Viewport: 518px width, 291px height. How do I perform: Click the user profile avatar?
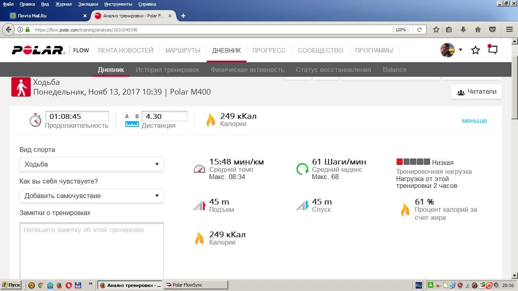448,50
